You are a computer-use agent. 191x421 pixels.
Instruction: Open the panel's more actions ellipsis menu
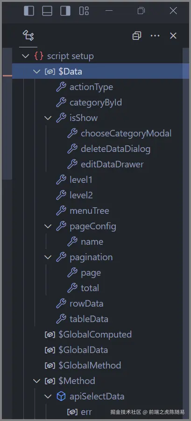(x=155, y=36)
